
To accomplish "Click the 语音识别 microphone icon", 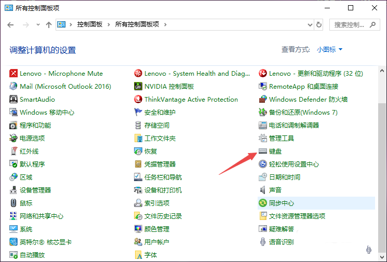I will pyautogui.click(x=263, y=242).
